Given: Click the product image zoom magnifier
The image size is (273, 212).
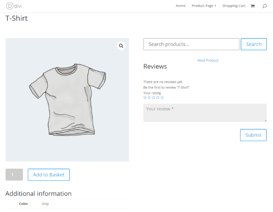Looking at the screenshot, I should coord(121,46).
